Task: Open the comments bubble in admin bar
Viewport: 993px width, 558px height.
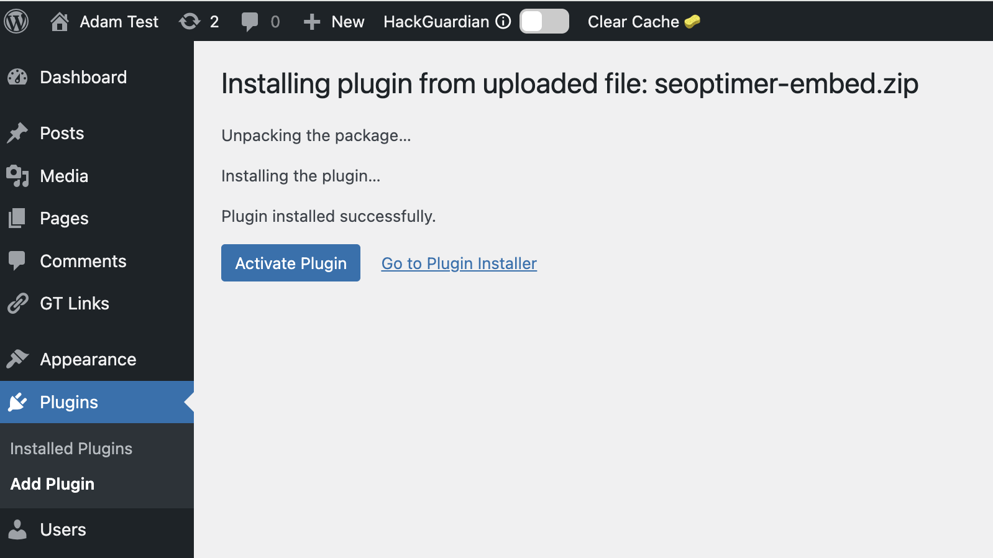Action: click(250, 22)
